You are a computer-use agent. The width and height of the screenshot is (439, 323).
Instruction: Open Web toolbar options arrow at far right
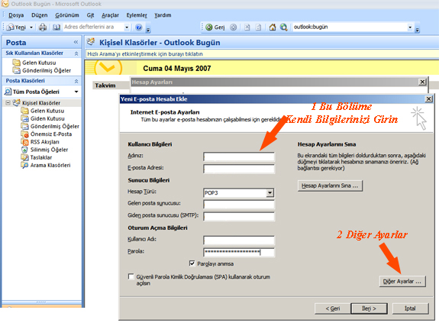(417, 30)
